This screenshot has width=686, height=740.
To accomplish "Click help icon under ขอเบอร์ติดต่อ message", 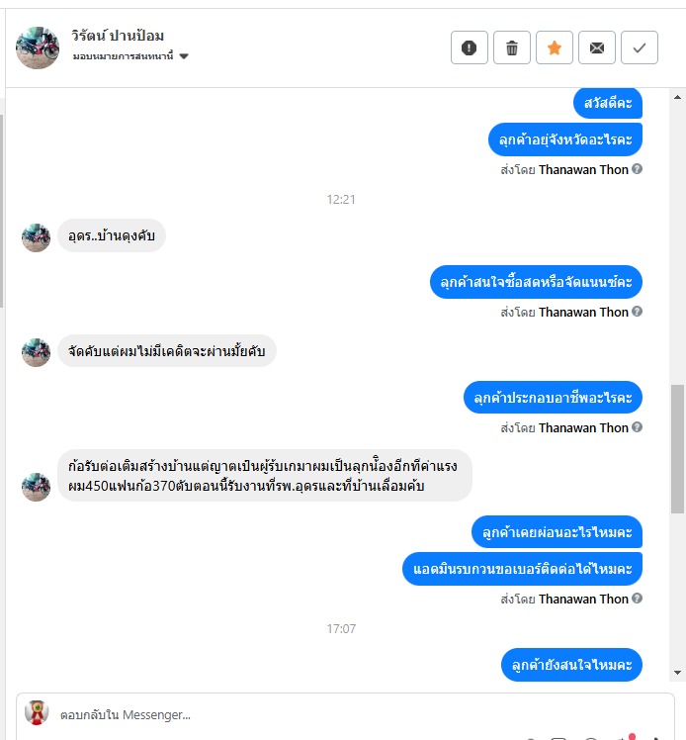I will tap(637, 599).
